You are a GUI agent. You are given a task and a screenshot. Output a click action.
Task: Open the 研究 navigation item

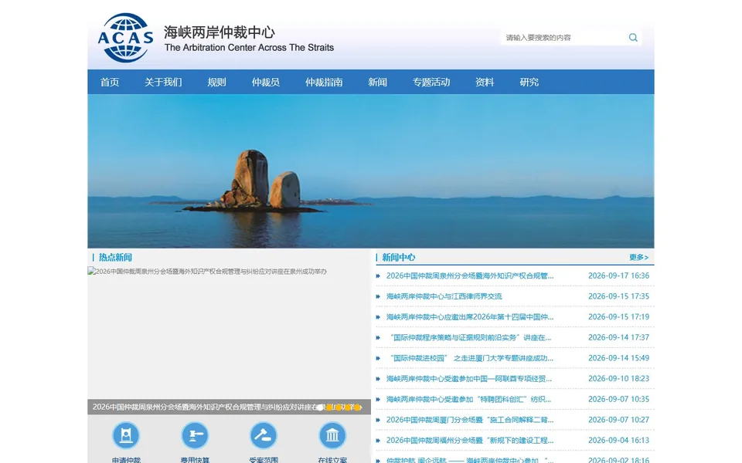coord(529,83)
